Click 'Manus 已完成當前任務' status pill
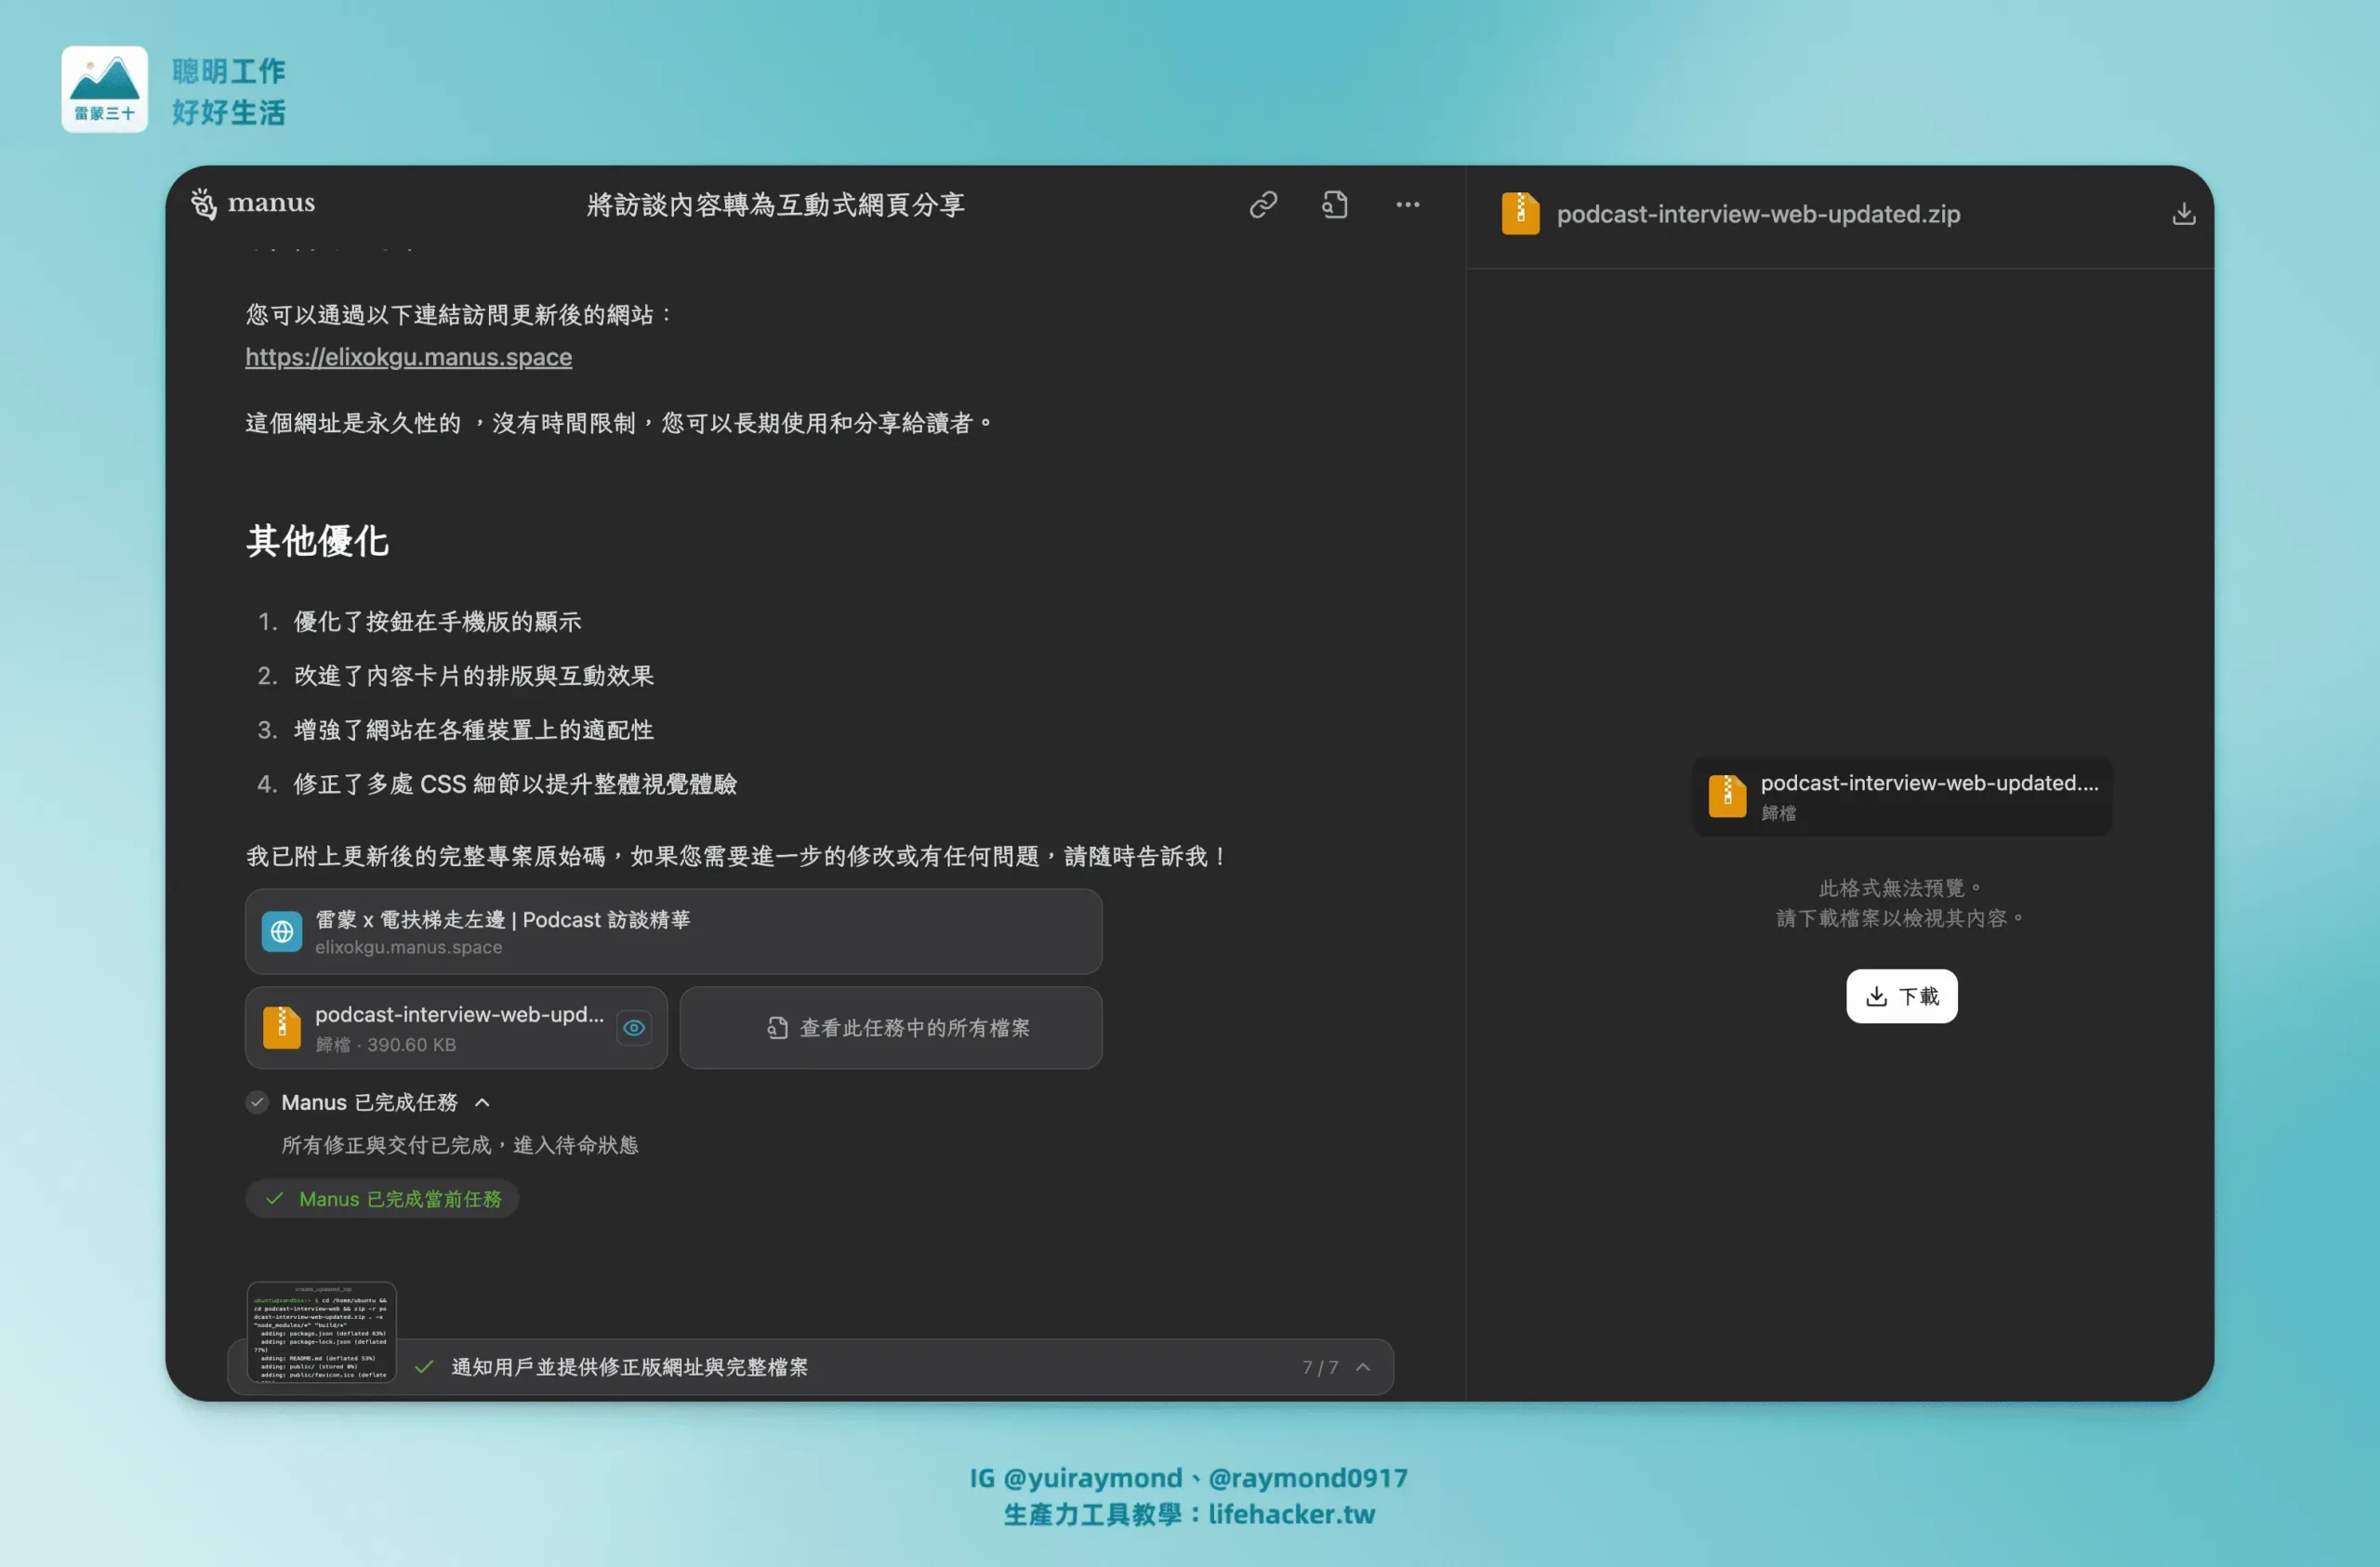This screenshot has height=1567, width=2380. click(x=382, y=1199)
